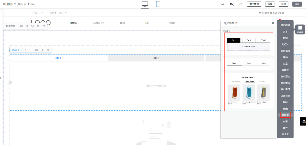Switch to desktop preview mode

(145, 4)
